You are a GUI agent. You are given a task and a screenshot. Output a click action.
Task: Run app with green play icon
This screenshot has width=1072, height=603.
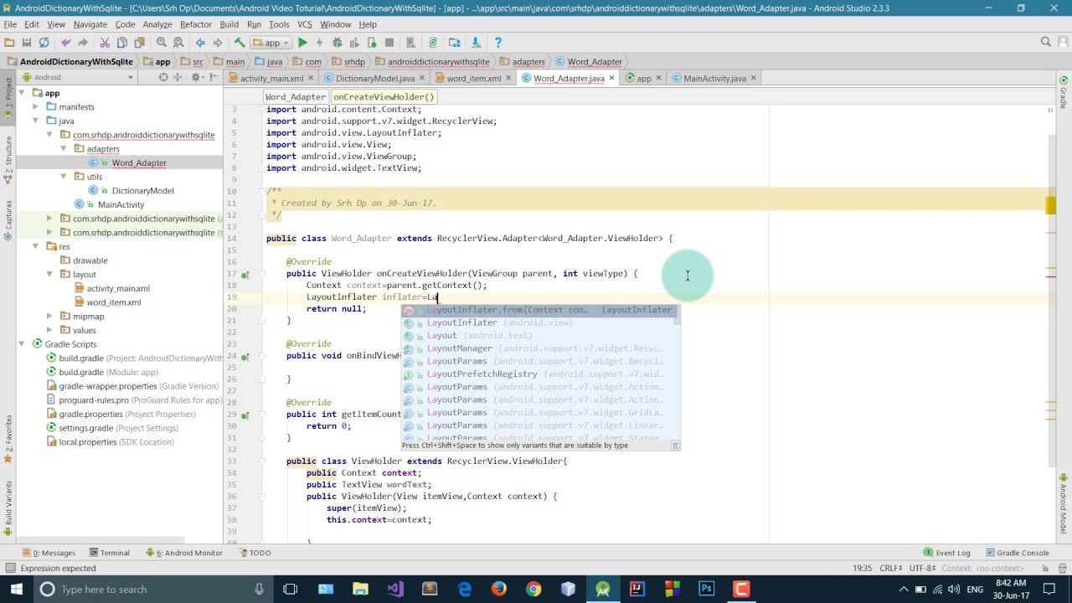(302, 43)
